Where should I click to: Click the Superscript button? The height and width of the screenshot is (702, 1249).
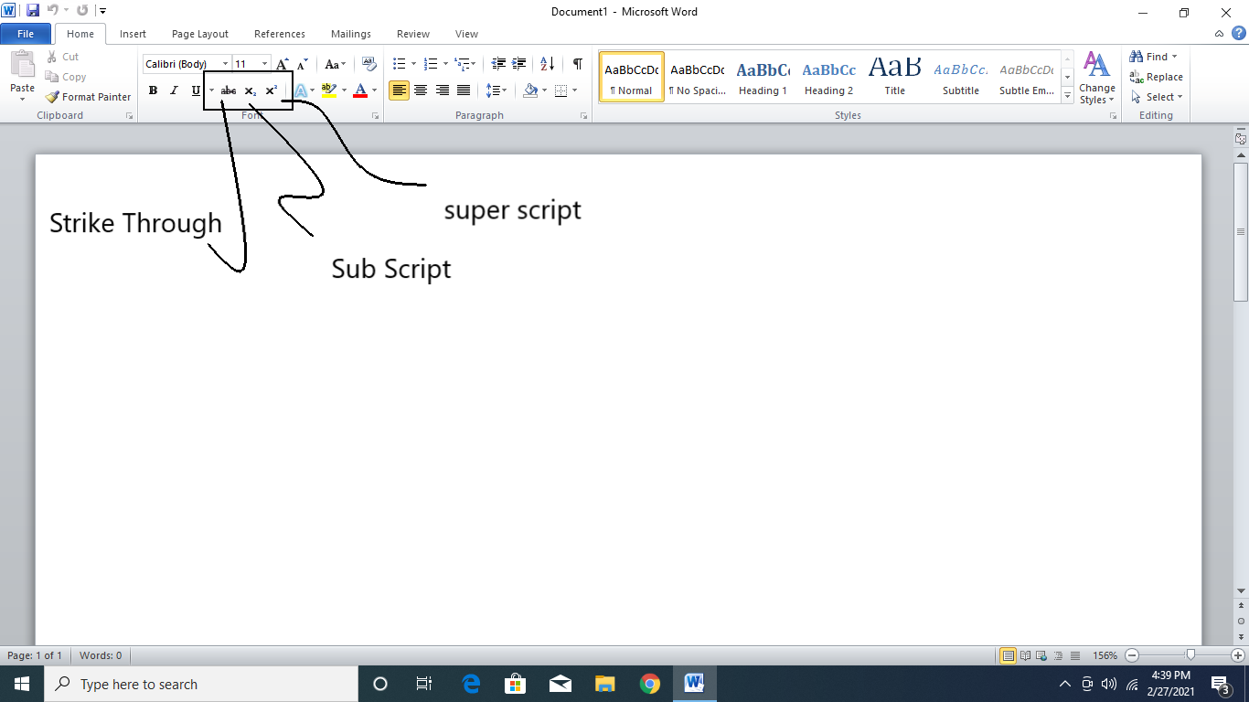[x=272, y=90]
